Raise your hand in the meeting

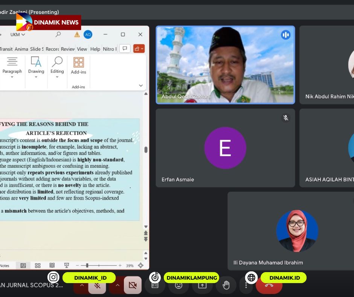(x=226, y=285)
